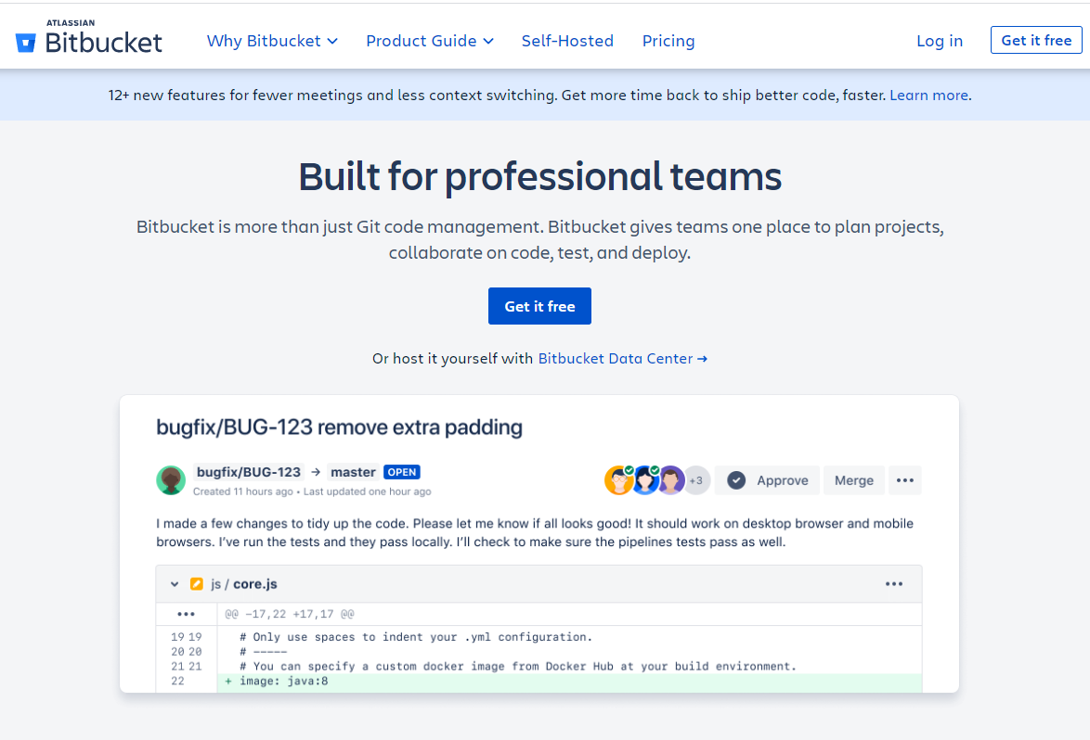
Task: Go to Self-Hosted page
Action: [567, 41]
